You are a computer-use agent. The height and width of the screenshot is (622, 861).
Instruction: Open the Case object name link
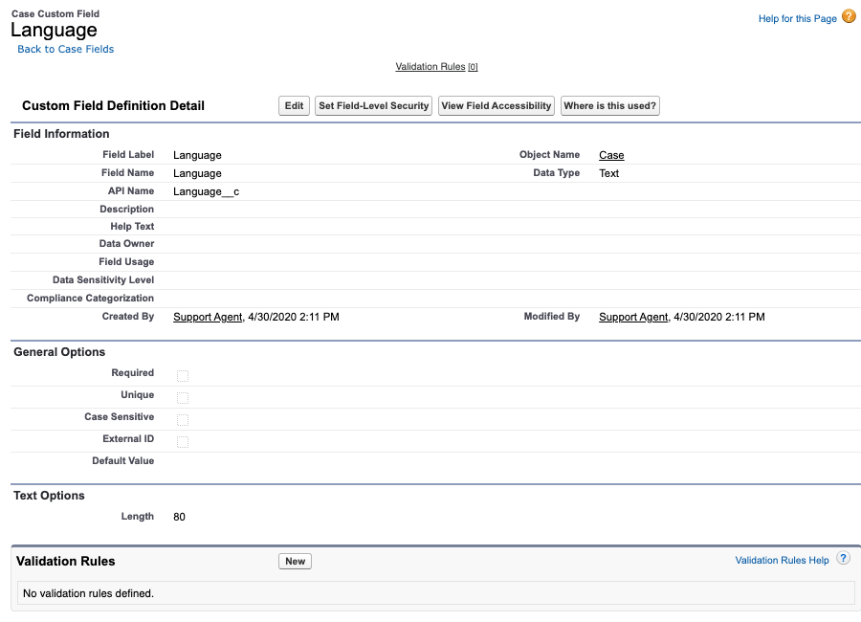611,155
